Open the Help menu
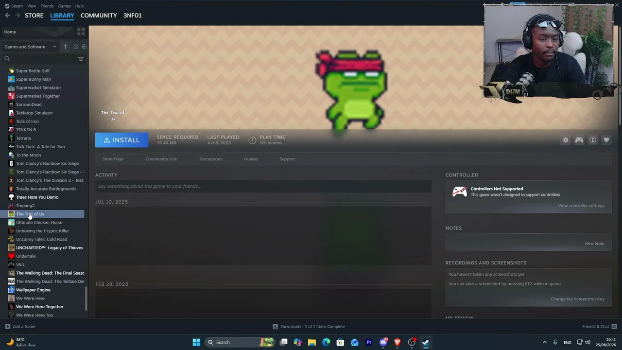Screen dimensions: 622x350 click(79, 6)
